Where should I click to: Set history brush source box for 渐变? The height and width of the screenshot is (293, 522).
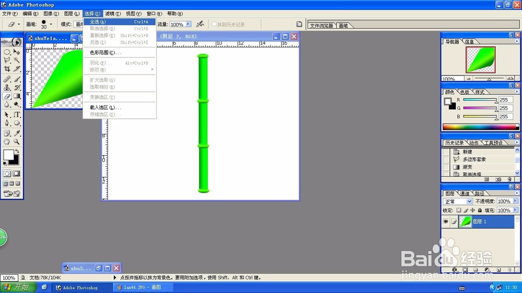(x=445, y=167)
